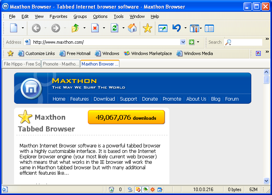
Task: Click the Stop loading icon
Action: [x=95, y=28]
